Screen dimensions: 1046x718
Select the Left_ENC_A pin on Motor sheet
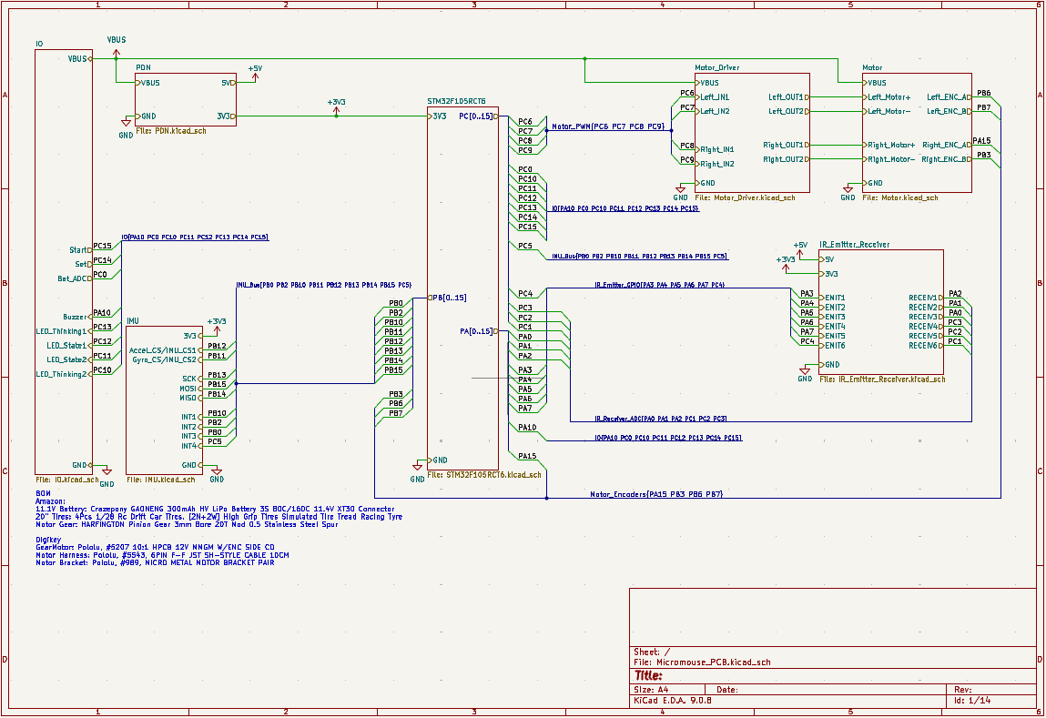949,96
